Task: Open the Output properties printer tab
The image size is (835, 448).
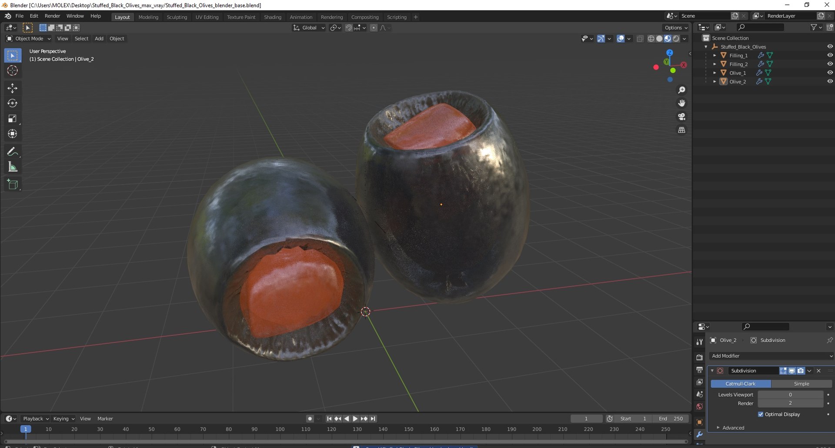Action: (699, 370)
